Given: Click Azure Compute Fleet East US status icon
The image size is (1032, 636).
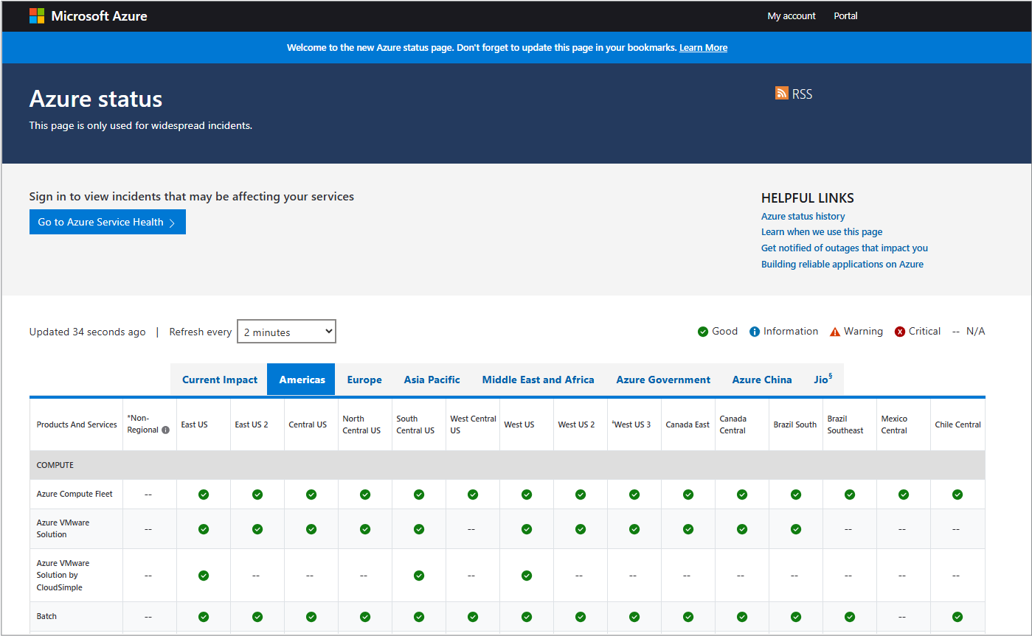Looking at the screenshot, I should 204,495.
